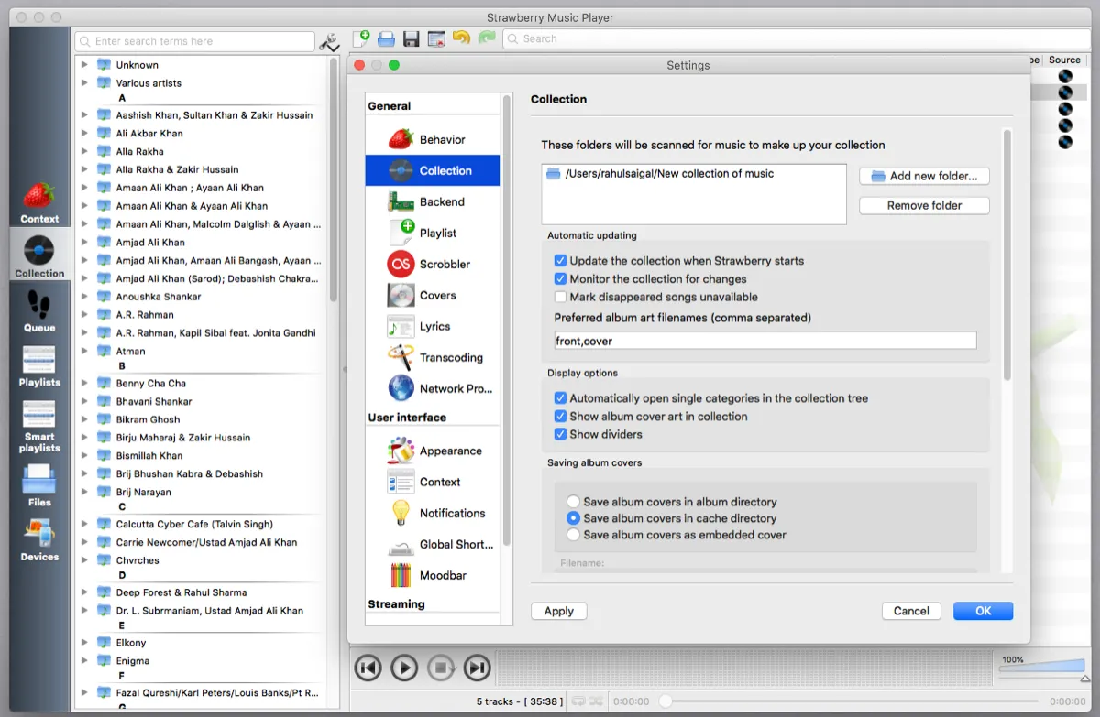Clear playlist toolbar icon

(436, 38)
